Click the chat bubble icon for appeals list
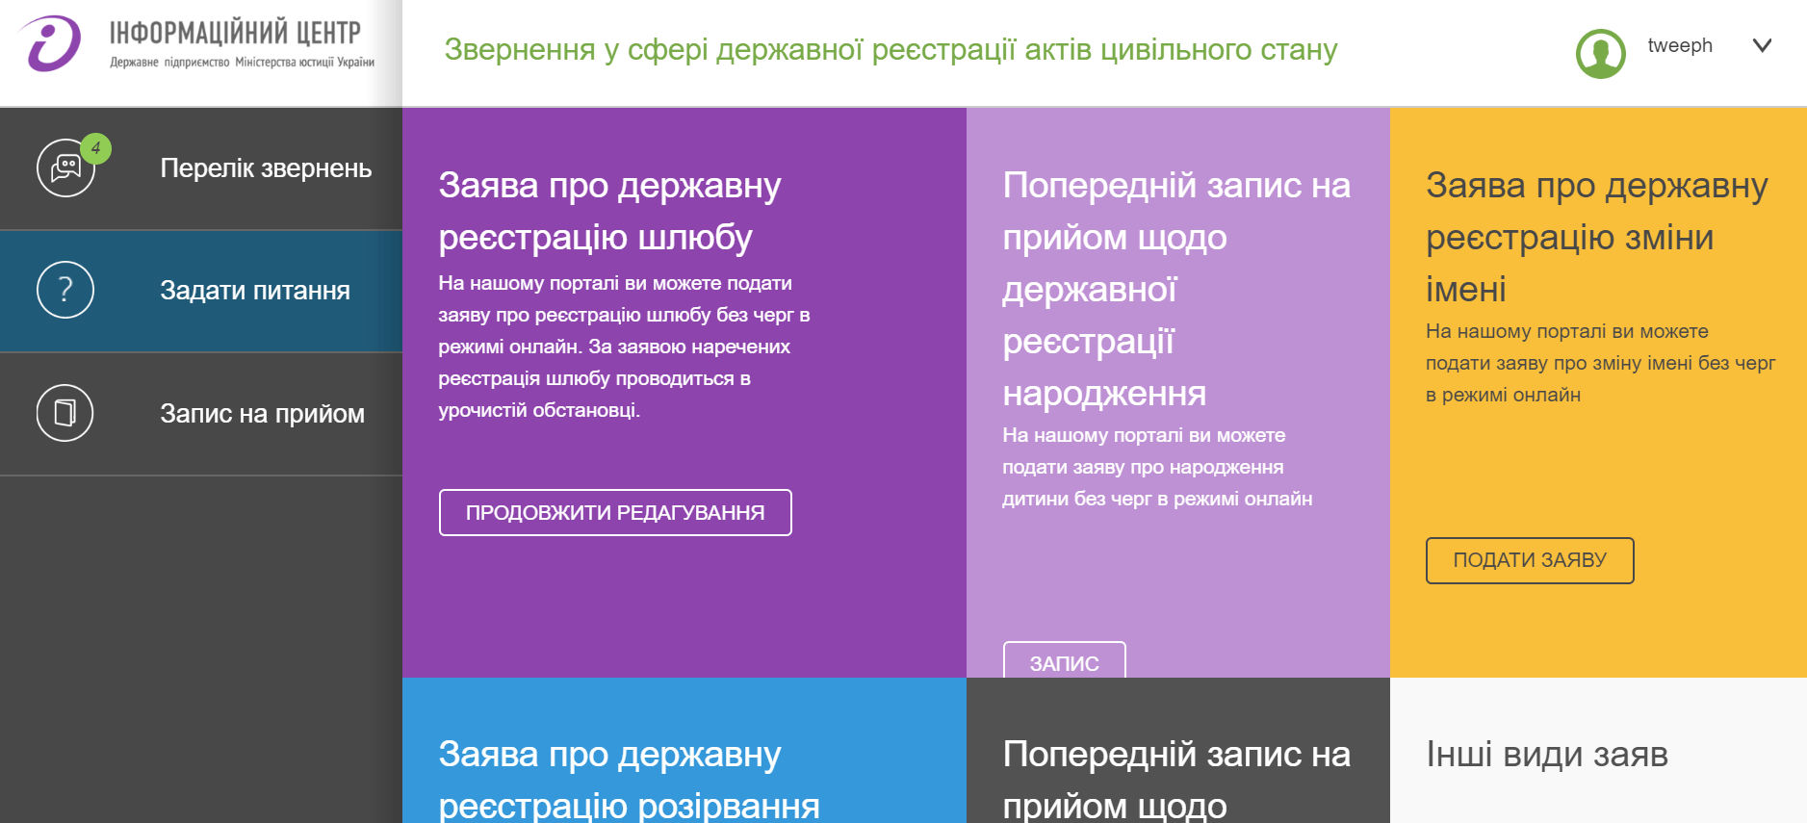This screenshot has height=823, width=1807. pyautogui.click(x=65, y=168)
